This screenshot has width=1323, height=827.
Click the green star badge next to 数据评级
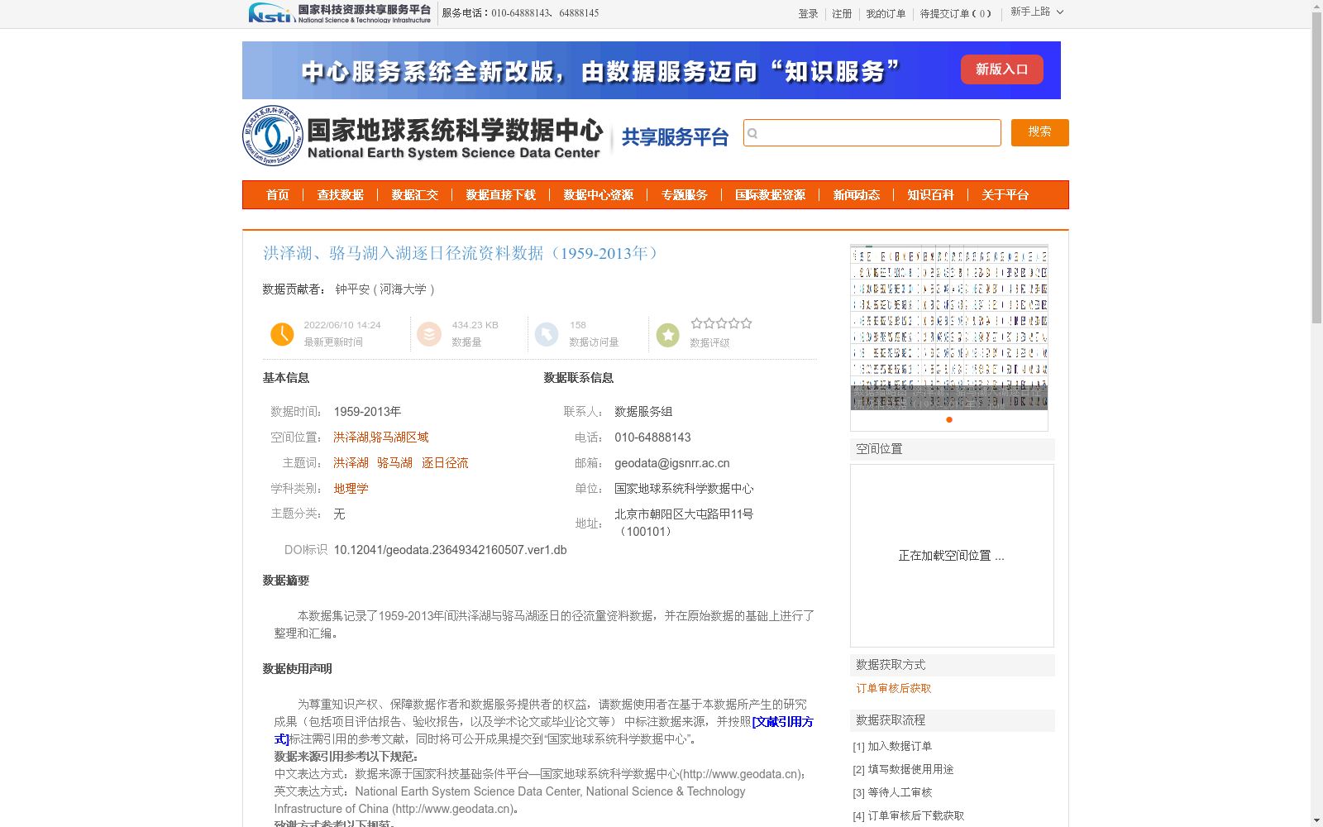click(x=667, y=334)
